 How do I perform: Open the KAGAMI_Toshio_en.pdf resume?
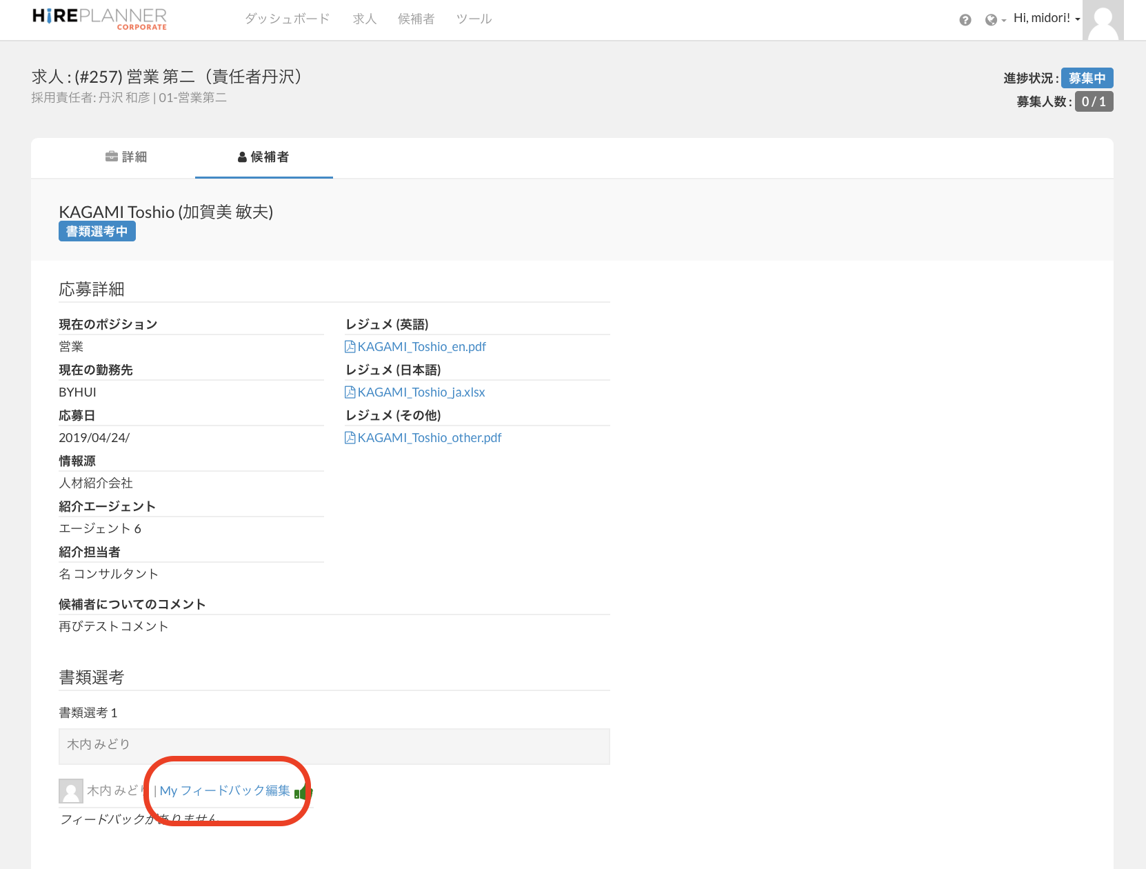(421, 347)
